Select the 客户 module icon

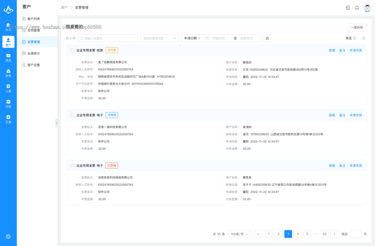pos(8,42)
